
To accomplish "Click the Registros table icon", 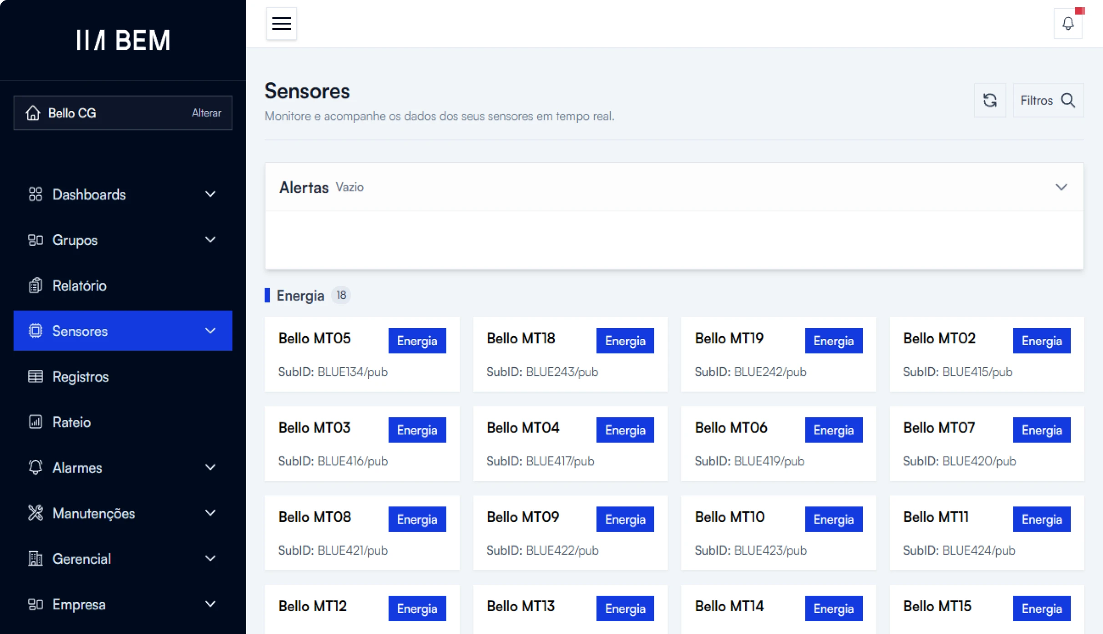I will click(35, 376).
